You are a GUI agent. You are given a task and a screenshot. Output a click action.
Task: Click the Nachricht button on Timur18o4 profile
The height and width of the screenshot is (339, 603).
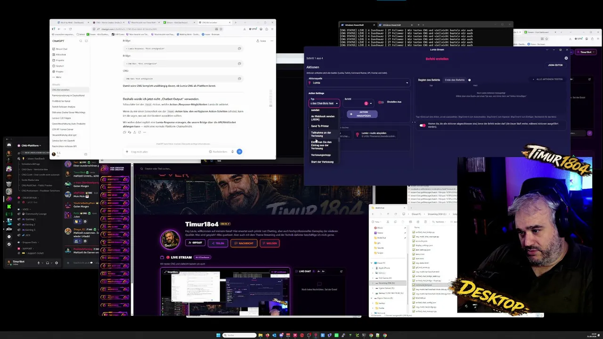pyautogui.click(x=244, y=243)
